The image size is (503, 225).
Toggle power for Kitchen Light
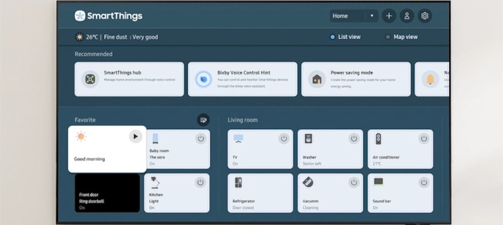tap(200, 182)
